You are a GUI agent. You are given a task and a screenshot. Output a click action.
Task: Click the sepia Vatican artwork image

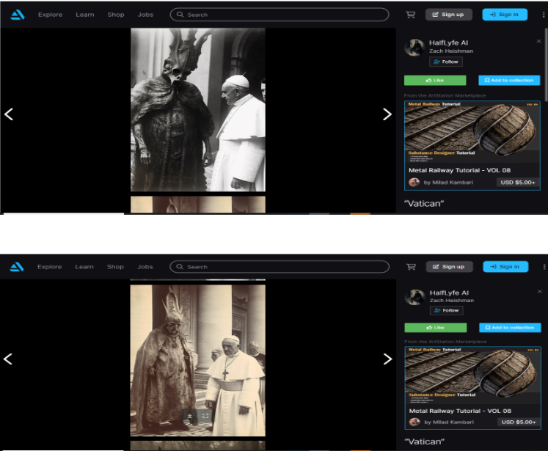[x=198, y=360]
